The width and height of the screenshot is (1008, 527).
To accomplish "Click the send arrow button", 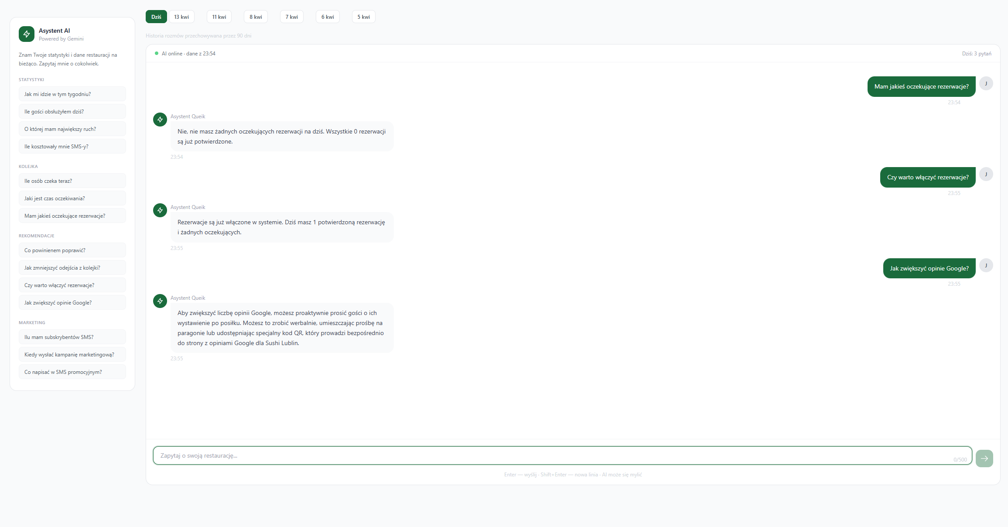I will pyautogui.click(x=984, y=458).
